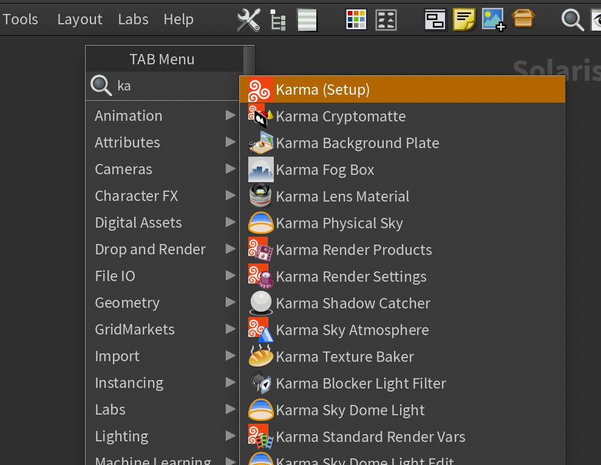This screenshot has width=601, height=465.
Task: Choose Karma Render Settings node
Action: tap(402, 276)
